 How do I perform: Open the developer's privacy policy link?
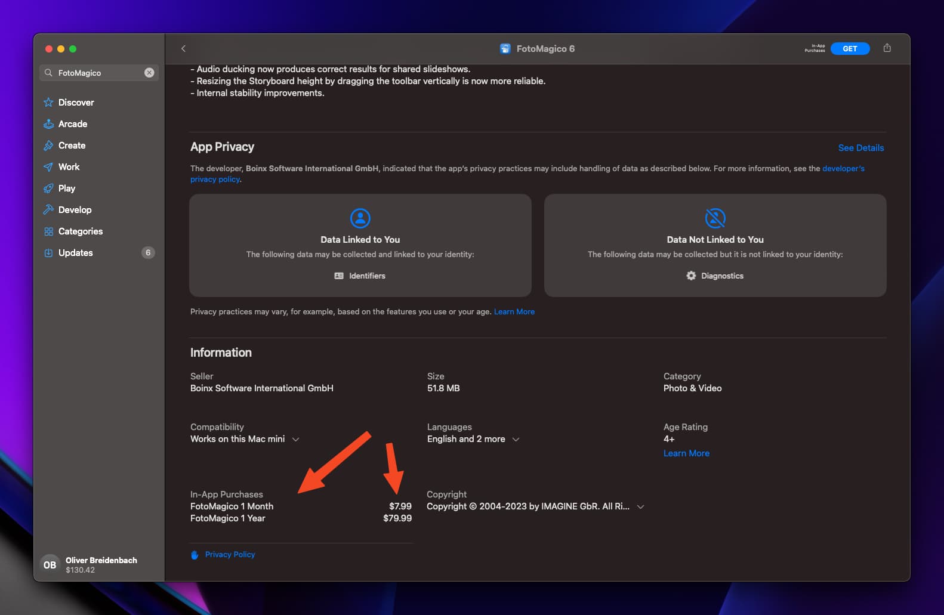[843, 169]
